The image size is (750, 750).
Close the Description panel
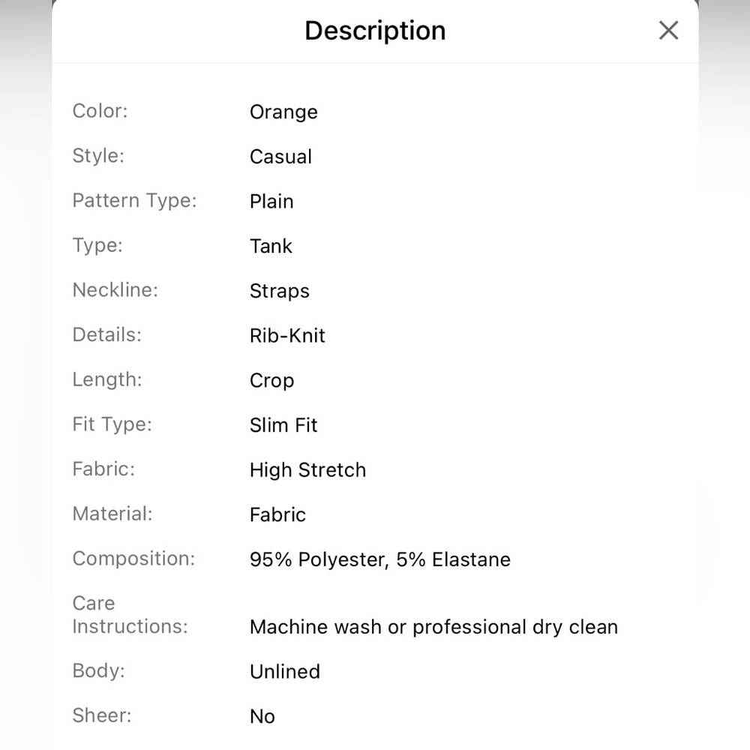tap(668, 31)
